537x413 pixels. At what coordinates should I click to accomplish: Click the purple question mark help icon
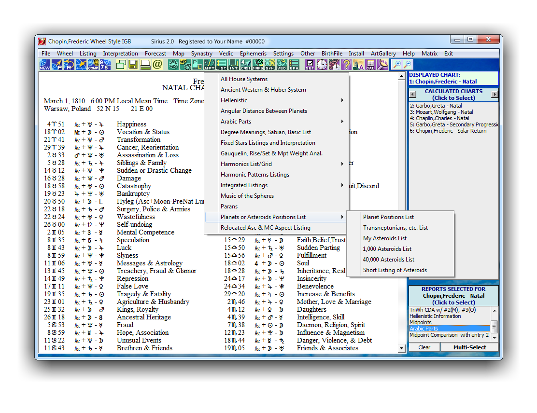coord(346,64)
